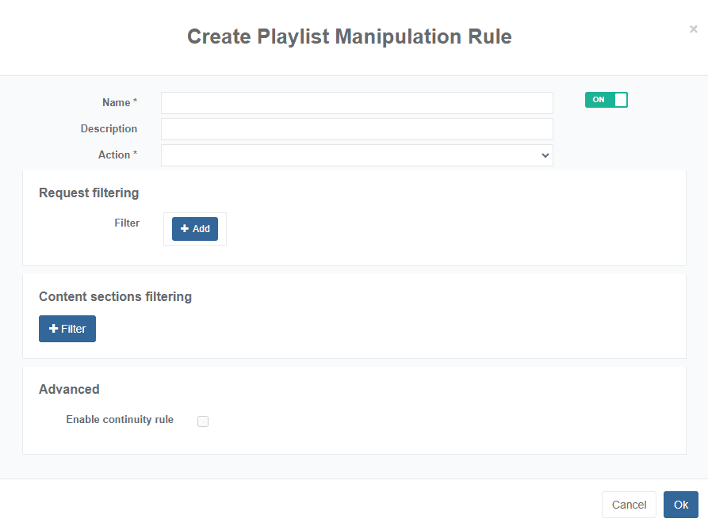Add a new request filter
Screen dimensions: 708x530
tap(194, 228)
